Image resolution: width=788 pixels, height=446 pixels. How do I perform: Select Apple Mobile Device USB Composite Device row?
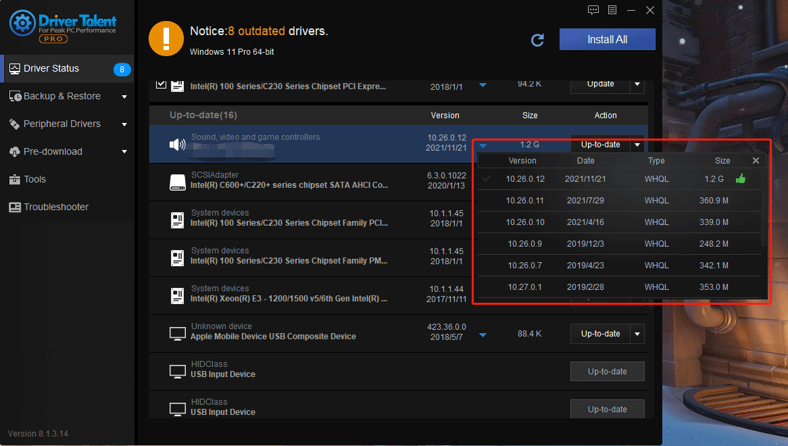pos(399,334)
